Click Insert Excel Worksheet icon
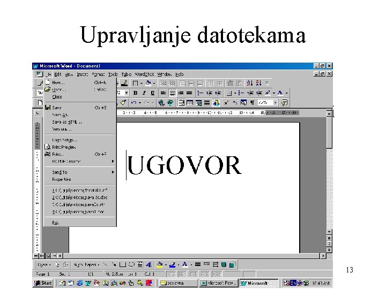Screen dimensions: 386x289 (x=198, y=103)
